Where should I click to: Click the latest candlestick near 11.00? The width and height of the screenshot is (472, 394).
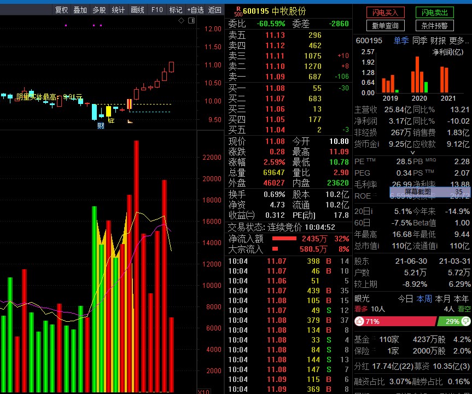pyautogui.click(x=171, y=67)
